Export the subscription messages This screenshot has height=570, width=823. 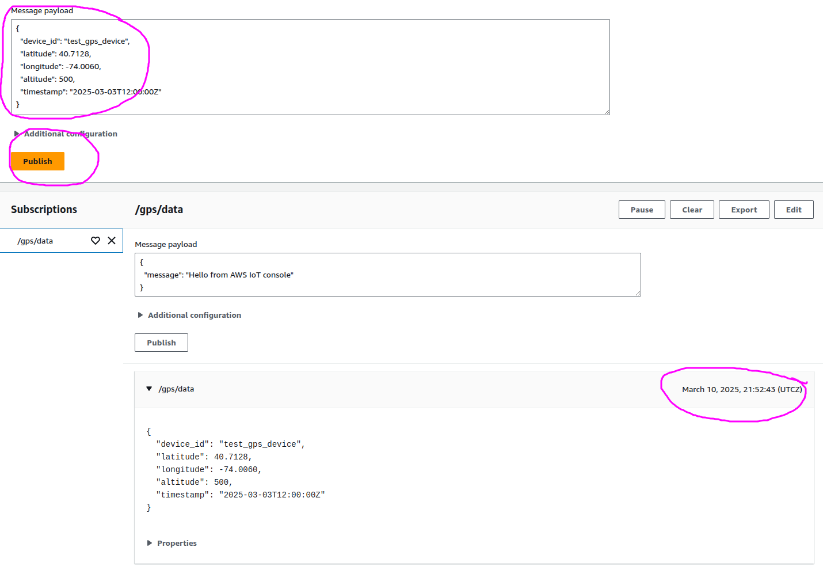(x=744, y=210)
